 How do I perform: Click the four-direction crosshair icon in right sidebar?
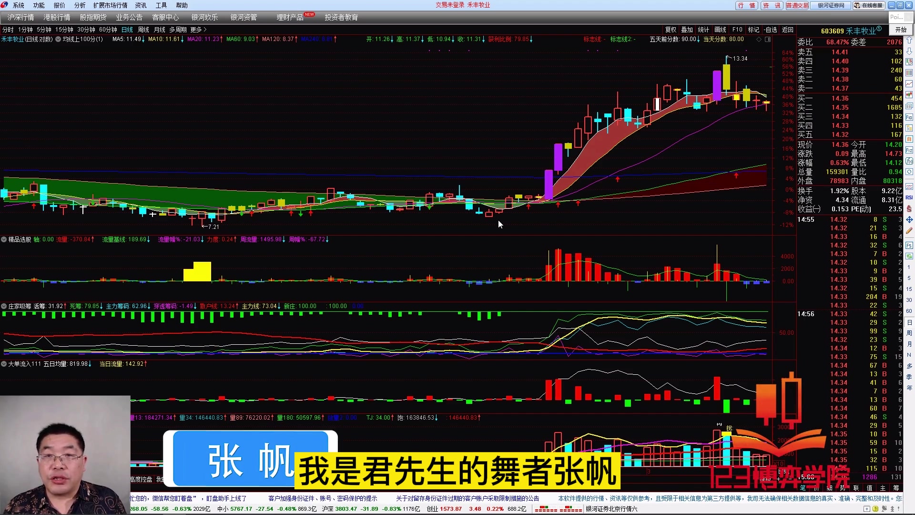click(x=909, y=219)
